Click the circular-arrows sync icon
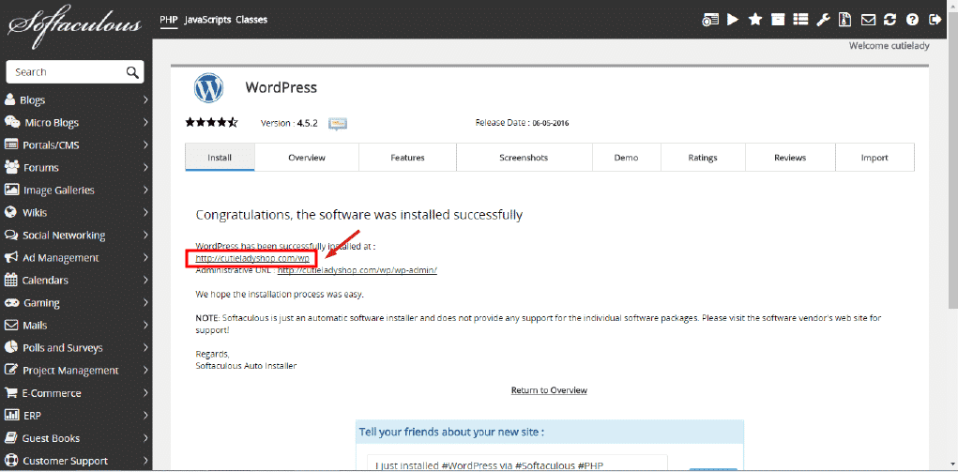The height and width of the screenshot is (472, 958). click(x=890, y=20)
